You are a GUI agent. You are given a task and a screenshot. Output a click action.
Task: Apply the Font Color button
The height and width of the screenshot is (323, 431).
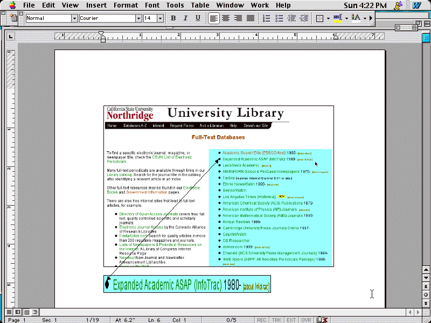pyautogui.click(x=356, y=18)
